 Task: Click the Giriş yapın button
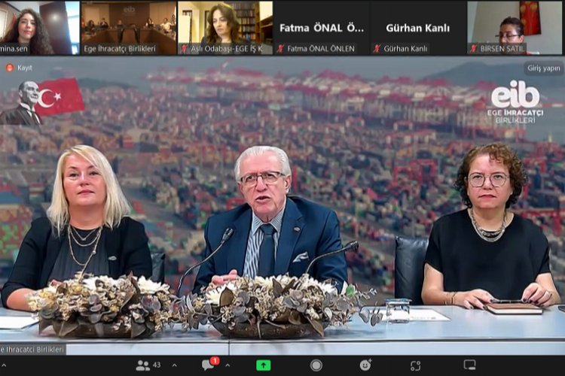542,68
